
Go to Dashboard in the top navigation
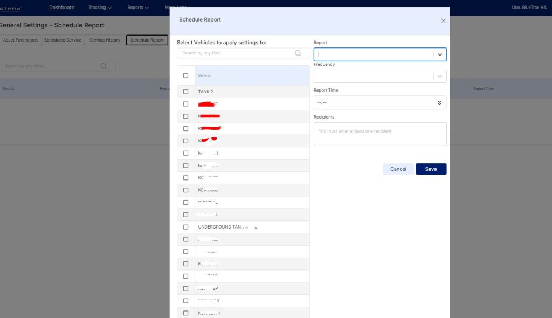point(61,8)
